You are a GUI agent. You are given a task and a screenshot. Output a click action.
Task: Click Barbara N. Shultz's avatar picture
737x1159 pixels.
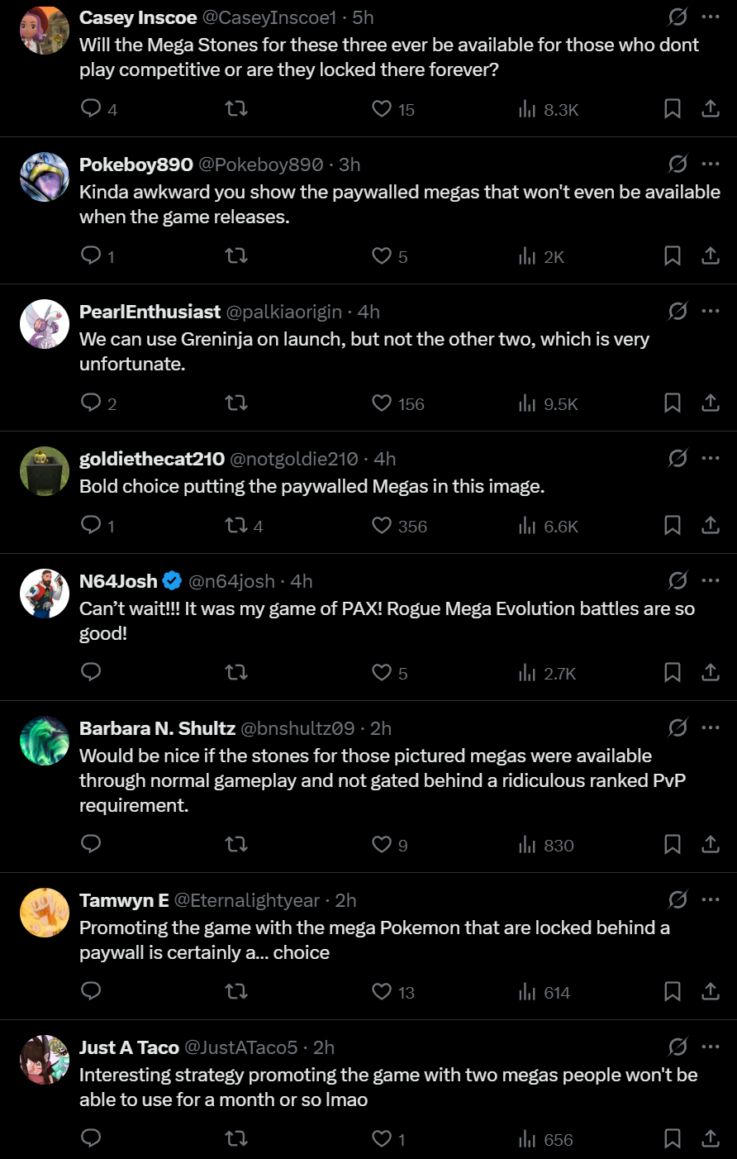[45, 741]
